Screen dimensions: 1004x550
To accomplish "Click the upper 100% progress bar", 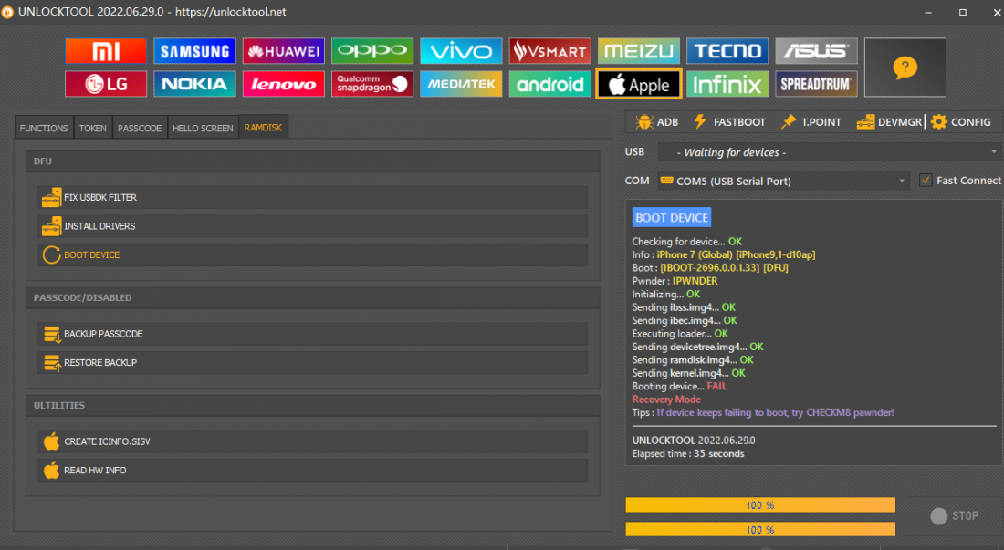I will [760, 505].
